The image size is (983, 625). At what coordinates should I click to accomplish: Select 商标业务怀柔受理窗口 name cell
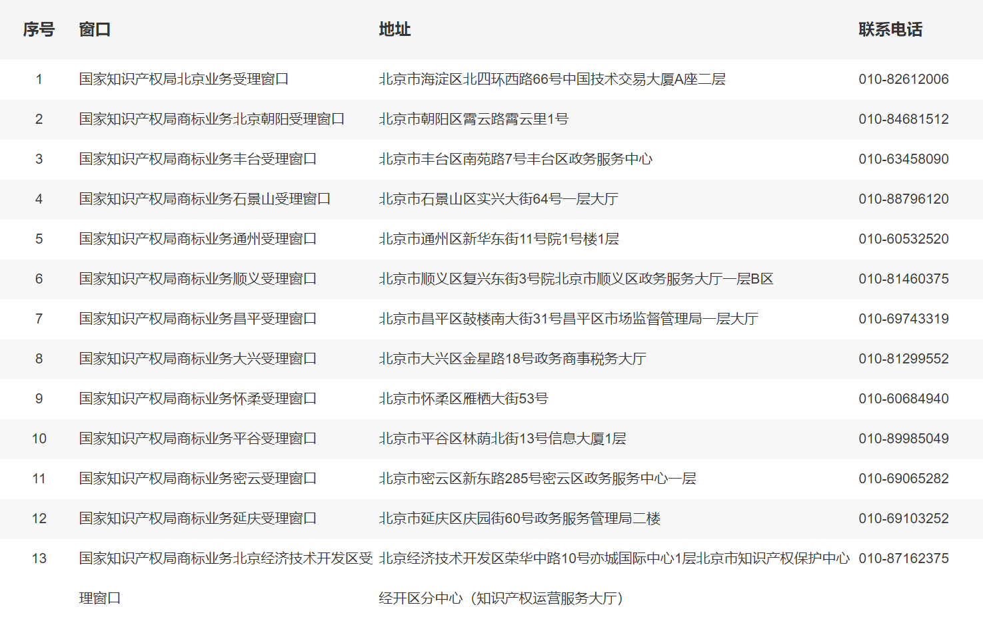coord(198,399)
